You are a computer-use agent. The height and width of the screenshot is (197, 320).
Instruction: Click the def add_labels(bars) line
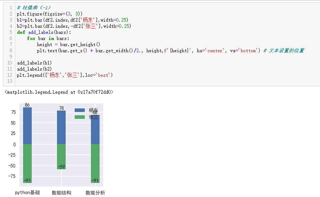(x=44, y=32)
